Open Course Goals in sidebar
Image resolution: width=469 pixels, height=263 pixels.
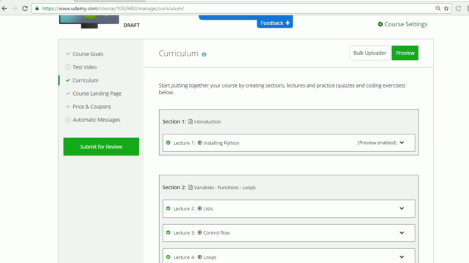click(88, 54)
